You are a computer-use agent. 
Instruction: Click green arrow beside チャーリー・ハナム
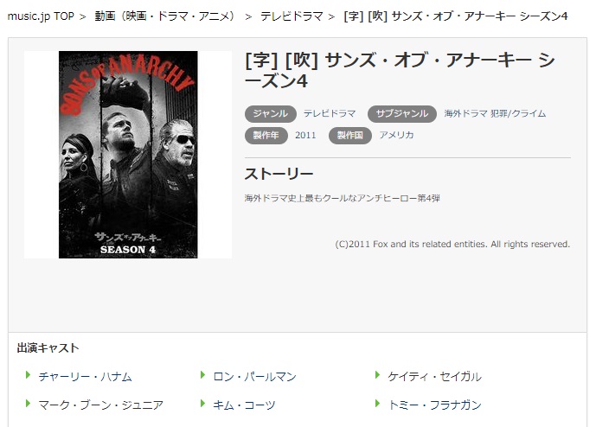pos(28,375)
